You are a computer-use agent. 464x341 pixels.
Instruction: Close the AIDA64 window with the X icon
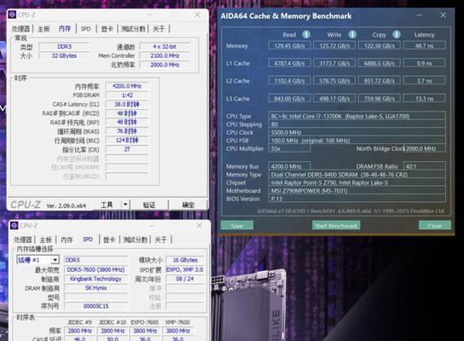point(443,15)
